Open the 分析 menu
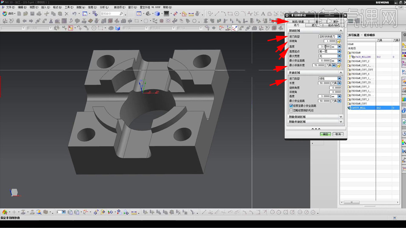 pyautogui.click(x=104, y=7)
